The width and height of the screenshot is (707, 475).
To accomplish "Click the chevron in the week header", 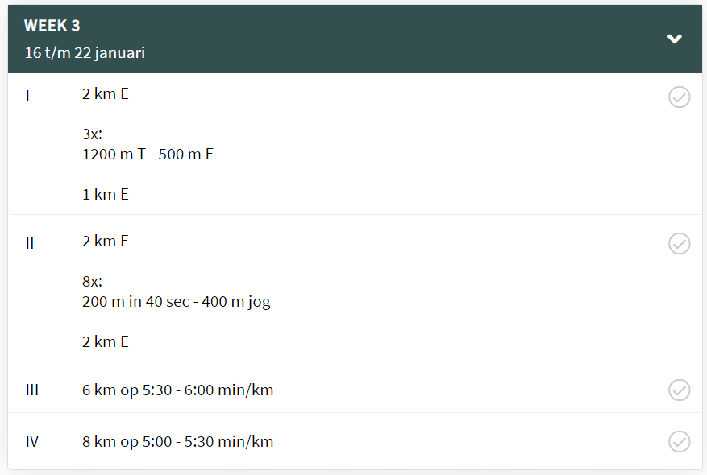I will [x=675, y=39].
